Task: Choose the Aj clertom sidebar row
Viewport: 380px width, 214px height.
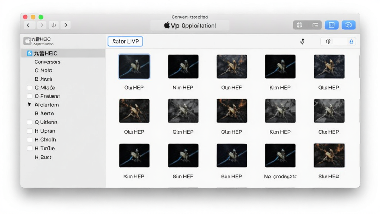Action: 46,105
